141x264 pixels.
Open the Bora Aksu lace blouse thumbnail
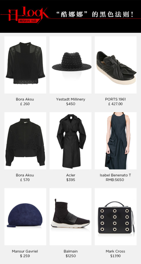pos(25,65)
